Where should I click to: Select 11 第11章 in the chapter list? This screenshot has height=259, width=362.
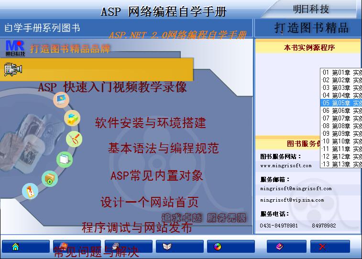pos(341,149)
